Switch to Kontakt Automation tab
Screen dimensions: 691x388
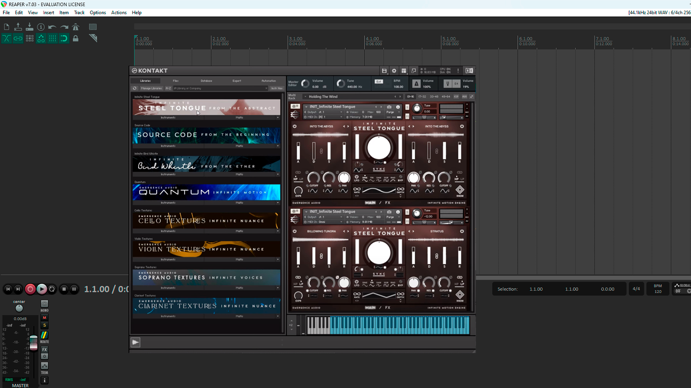[x=269, y=81]
